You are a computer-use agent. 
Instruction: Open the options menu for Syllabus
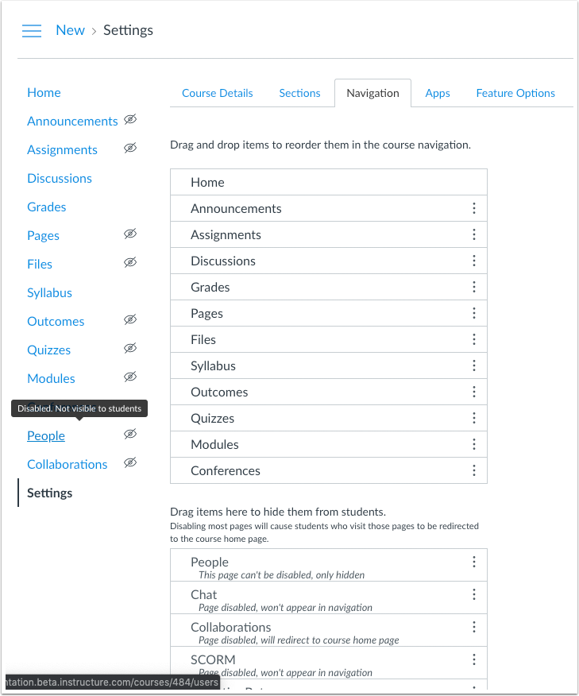pyautogui.click(x=474, y=365)
